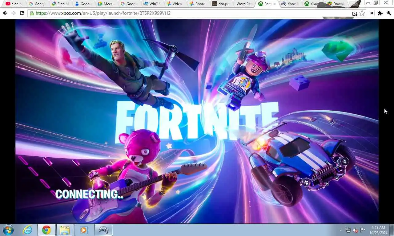
Task: Open the "Downl" tab
Action: pyautogui.click(x=336, y=4)
